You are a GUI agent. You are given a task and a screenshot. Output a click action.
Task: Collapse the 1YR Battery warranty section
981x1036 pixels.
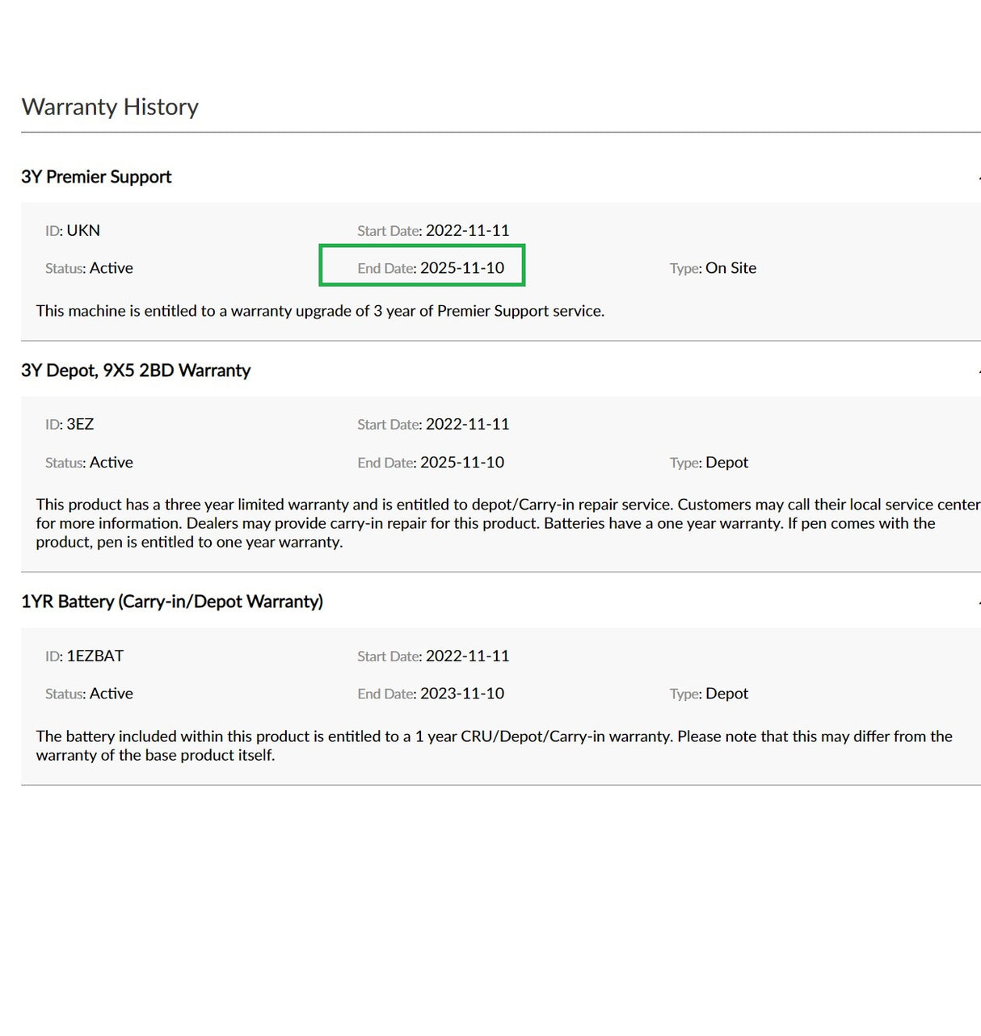click(x=977, y=602)
